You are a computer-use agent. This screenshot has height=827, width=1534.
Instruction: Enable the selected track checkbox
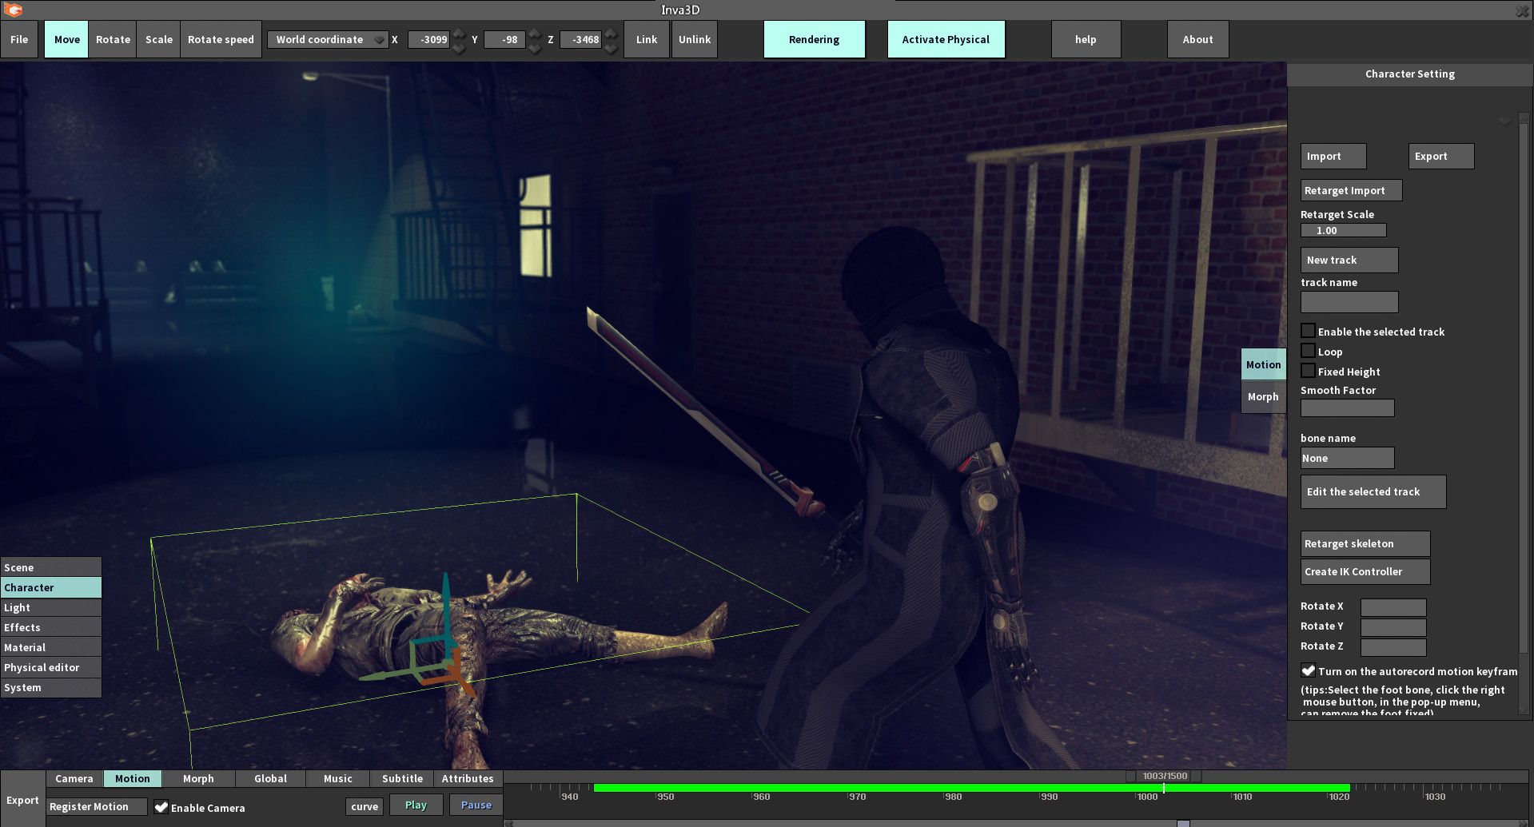tap(1308, 330)
